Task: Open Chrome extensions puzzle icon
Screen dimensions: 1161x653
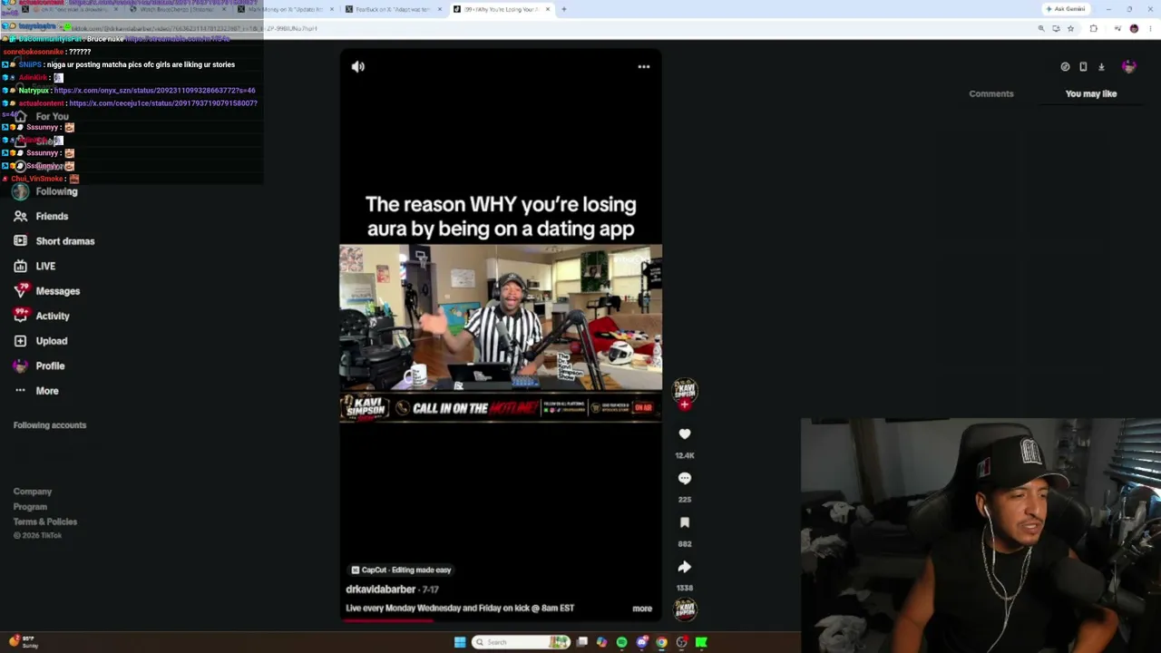Action: click(x=1094, y=28)
